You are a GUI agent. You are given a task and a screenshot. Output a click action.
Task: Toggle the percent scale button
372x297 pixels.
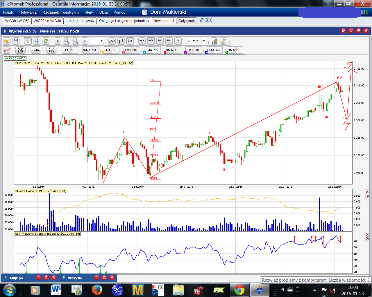(178, 41)
